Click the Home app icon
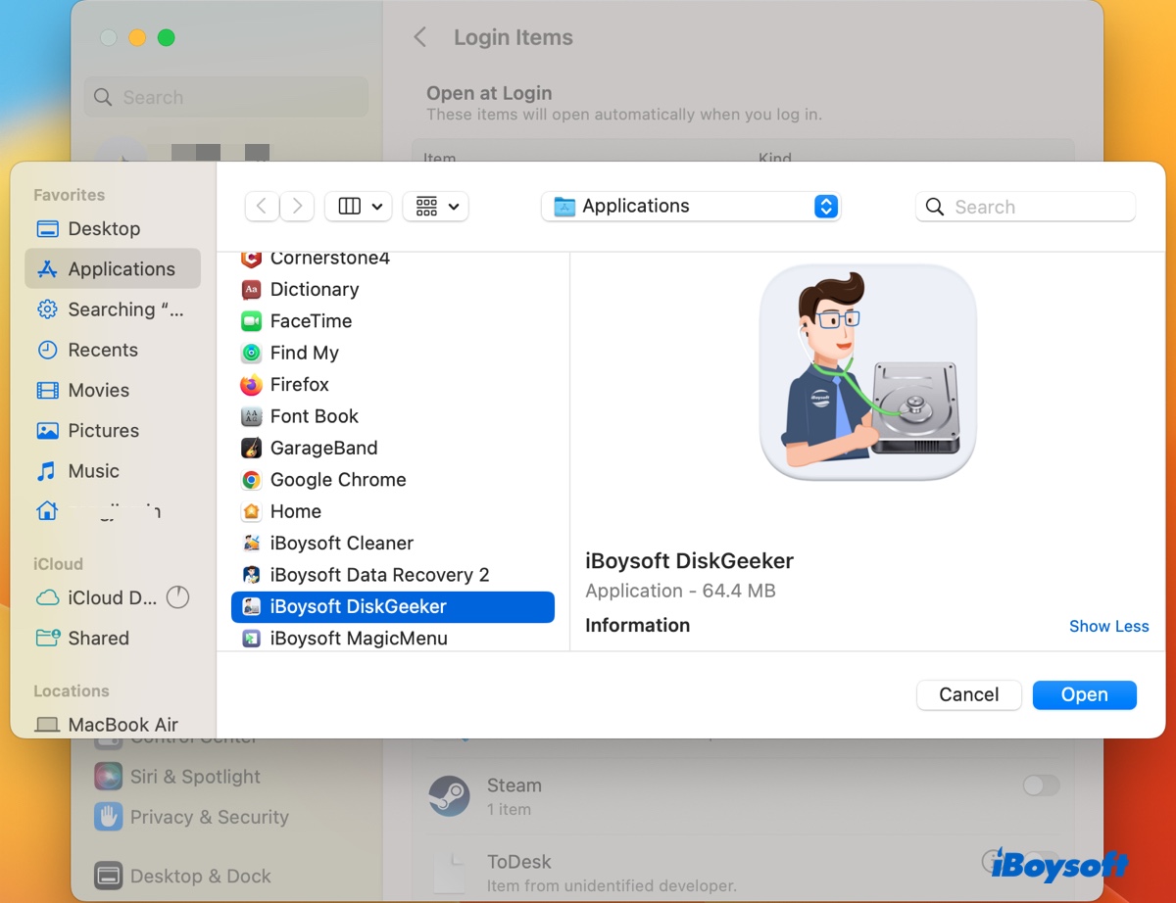The height and width of the screenshot is (903, 1176). click(252, 511)
